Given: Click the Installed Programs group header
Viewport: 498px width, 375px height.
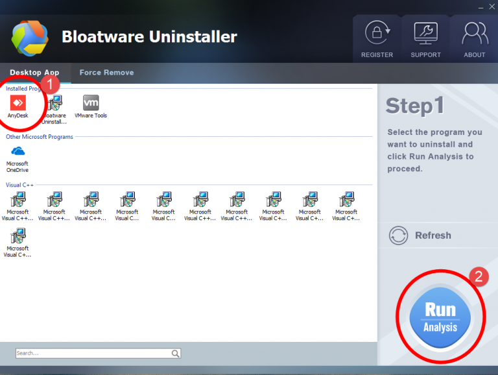Looking at the screenshot, I should [x=23, y=89].
